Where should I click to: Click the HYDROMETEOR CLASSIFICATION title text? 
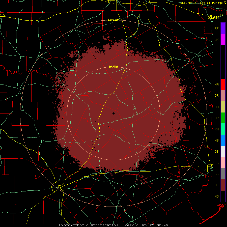pyautogui.click(x=89, y=225)
